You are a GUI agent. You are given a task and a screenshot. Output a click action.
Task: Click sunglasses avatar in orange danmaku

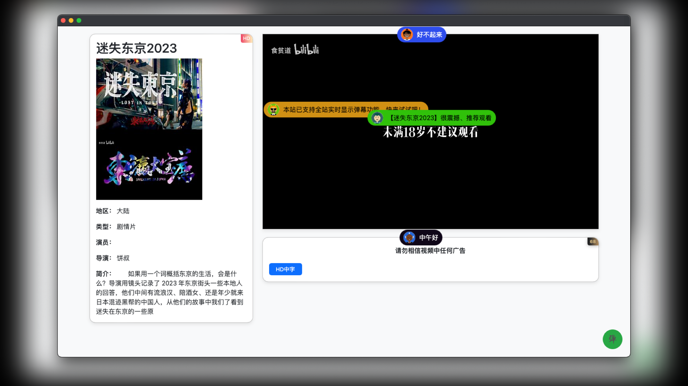(x=273, y=109)
